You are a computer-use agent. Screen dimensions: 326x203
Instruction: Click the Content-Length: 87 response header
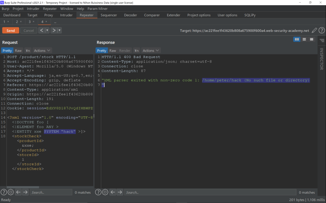pos(124,71)
